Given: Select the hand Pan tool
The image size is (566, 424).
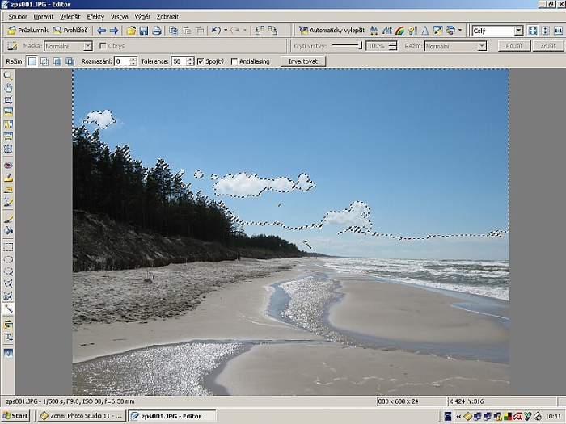Looking at the screenshot, I should pyautogui.click(x=8, y=87).
